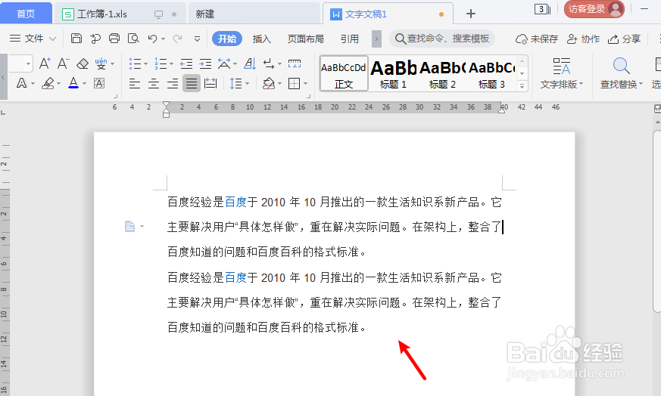Screen dimensions: 661x396
Task: Show more ribbon tabs arrow
Action: point(376,39)
